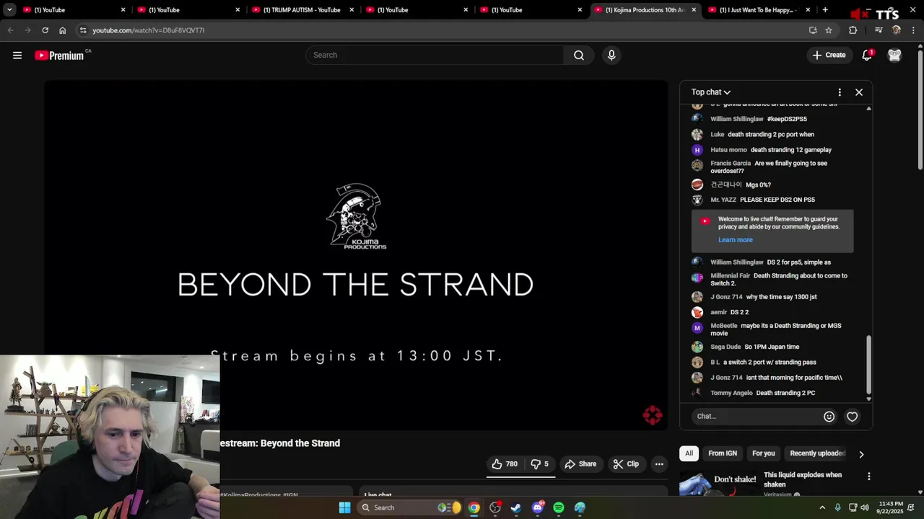Open Chrome from taskbar
Screen dimensions: 924x519
coord(474,507)
